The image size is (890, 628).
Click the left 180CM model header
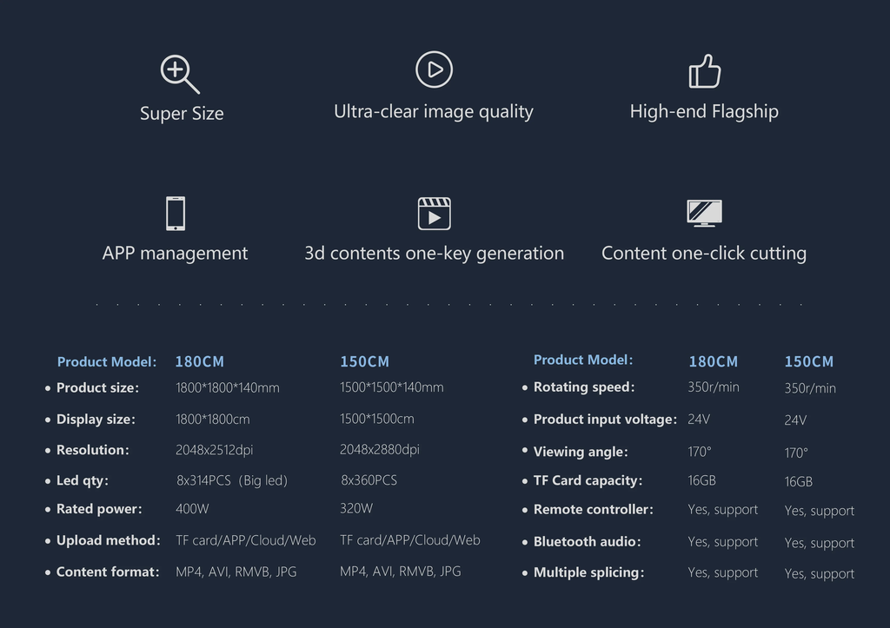click(199, 362)
